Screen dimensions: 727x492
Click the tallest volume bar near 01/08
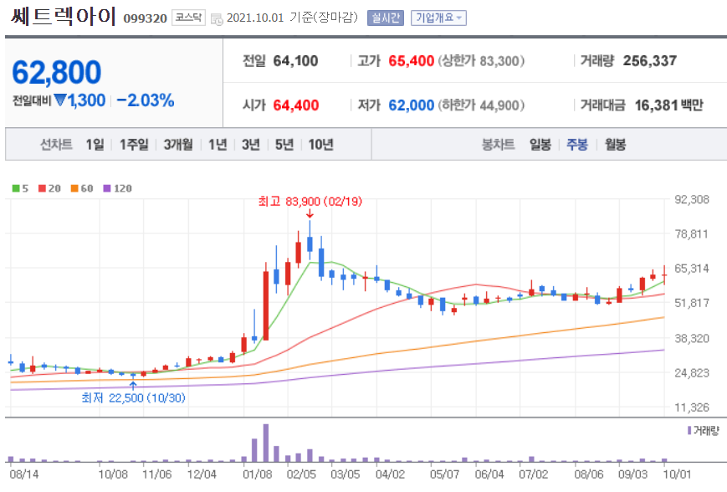tap(266, 443)
